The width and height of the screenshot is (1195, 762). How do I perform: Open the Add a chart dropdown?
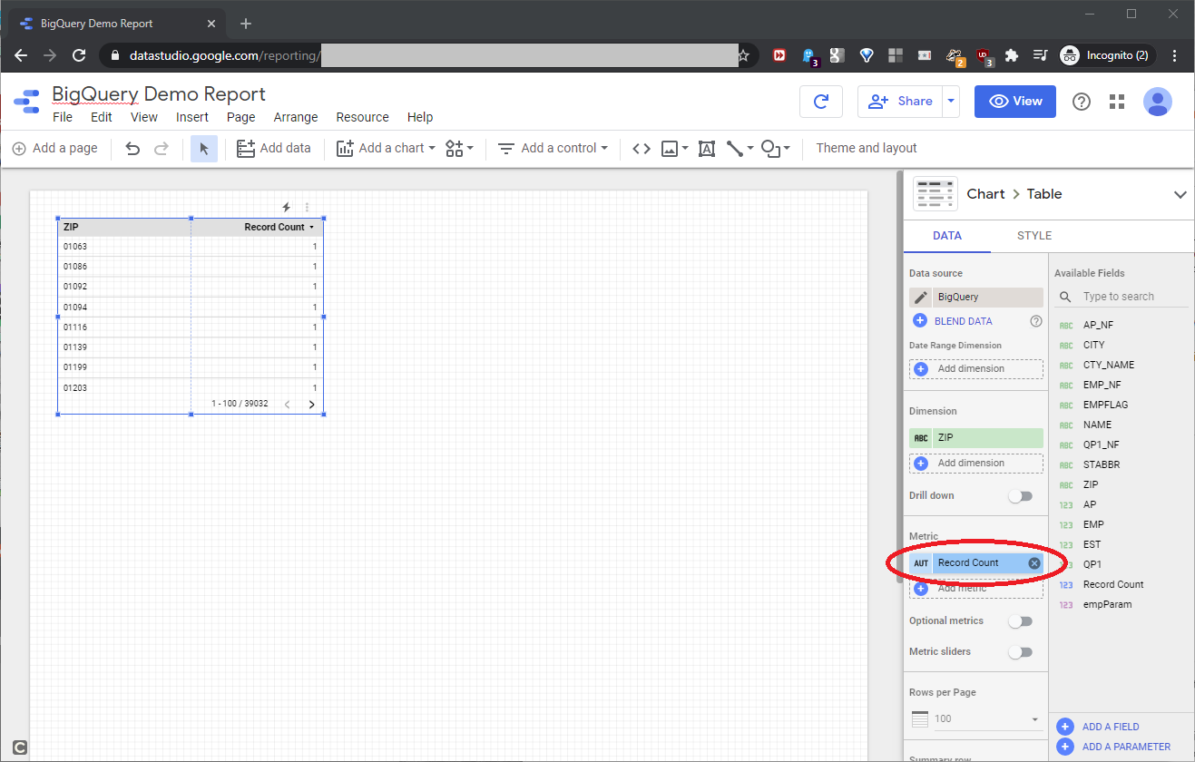386,149
